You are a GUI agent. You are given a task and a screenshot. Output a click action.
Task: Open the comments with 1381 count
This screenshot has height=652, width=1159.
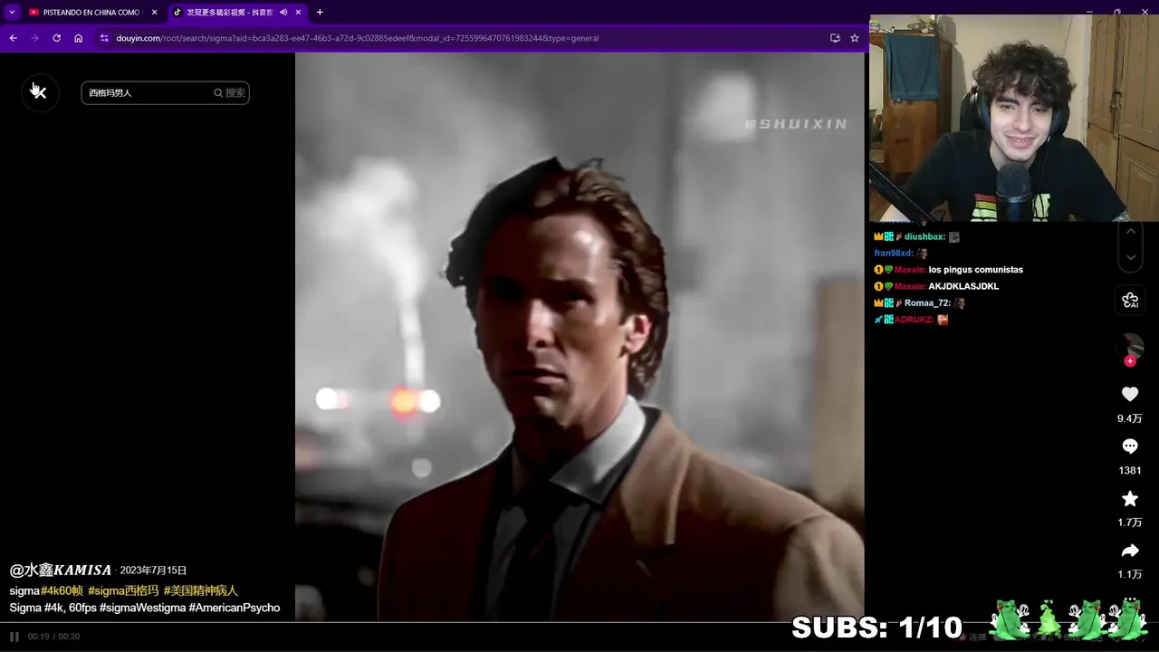point(1130,446)
